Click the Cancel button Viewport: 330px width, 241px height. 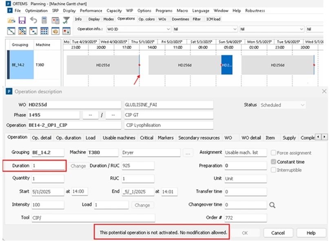(x=278, y=233)
